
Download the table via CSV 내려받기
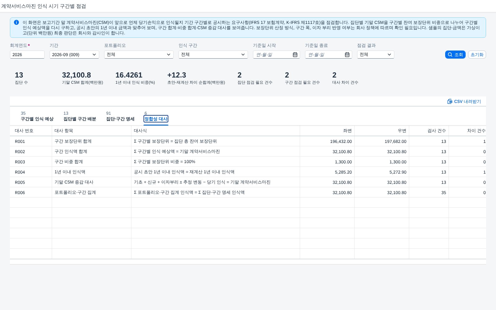pos(464,101)
